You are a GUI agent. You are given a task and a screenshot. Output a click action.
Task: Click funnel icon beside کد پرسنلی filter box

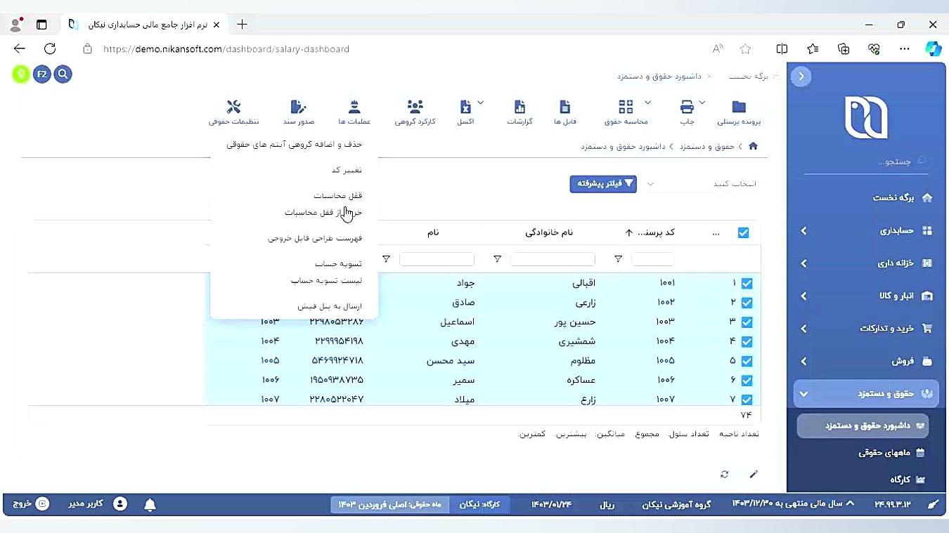coord(618,259)
